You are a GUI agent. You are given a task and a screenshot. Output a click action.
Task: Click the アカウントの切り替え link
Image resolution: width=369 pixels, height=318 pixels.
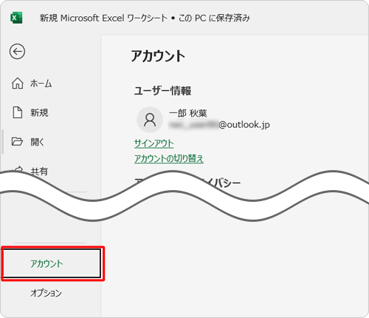[x=169, y=158]
